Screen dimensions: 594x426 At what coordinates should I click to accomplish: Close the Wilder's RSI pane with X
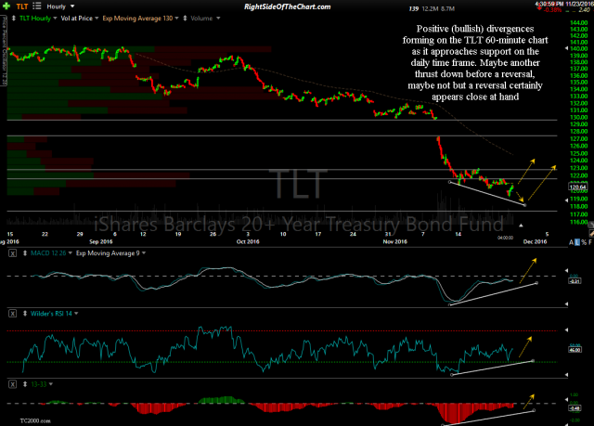click(x=12, y=314)
